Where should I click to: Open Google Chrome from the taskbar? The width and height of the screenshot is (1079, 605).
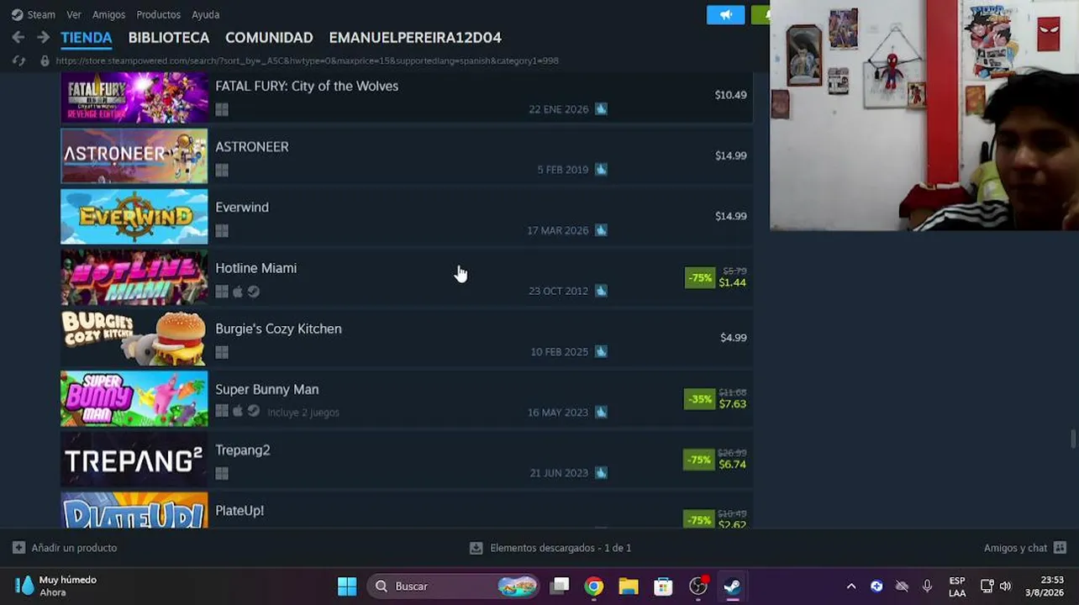point(594,587)
